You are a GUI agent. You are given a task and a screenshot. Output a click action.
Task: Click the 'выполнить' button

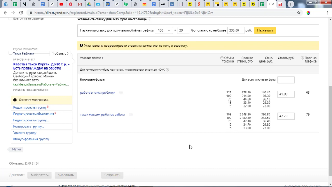[66, 175]
